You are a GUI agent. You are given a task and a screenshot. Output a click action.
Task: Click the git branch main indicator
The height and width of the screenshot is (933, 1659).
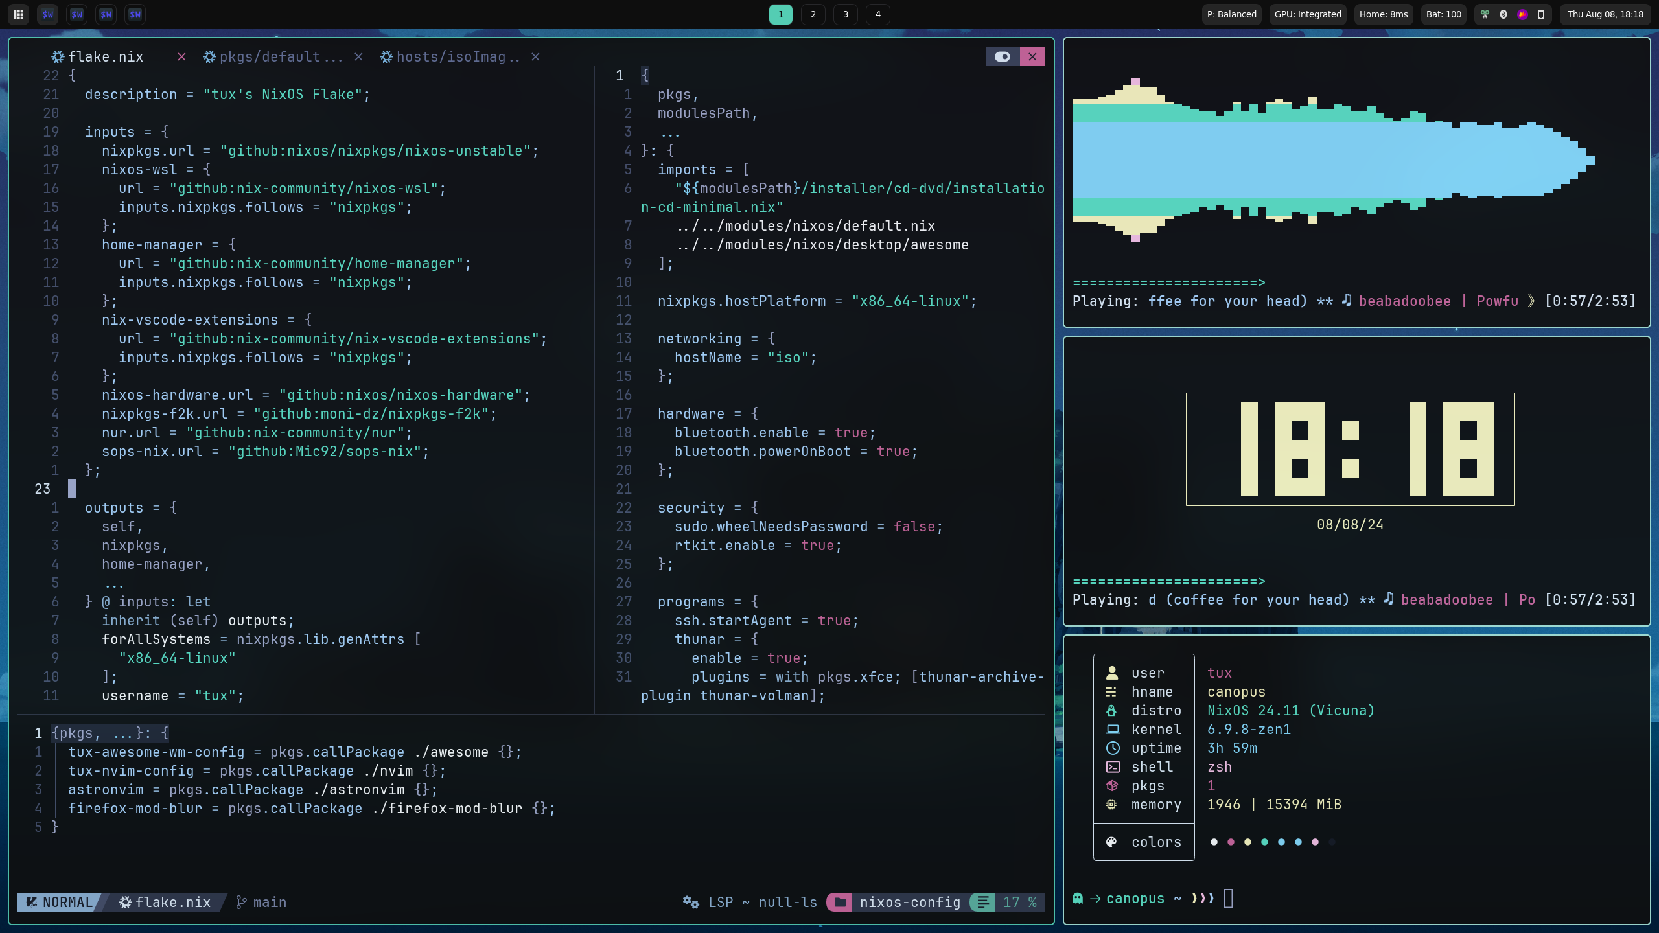coord(262,902)
